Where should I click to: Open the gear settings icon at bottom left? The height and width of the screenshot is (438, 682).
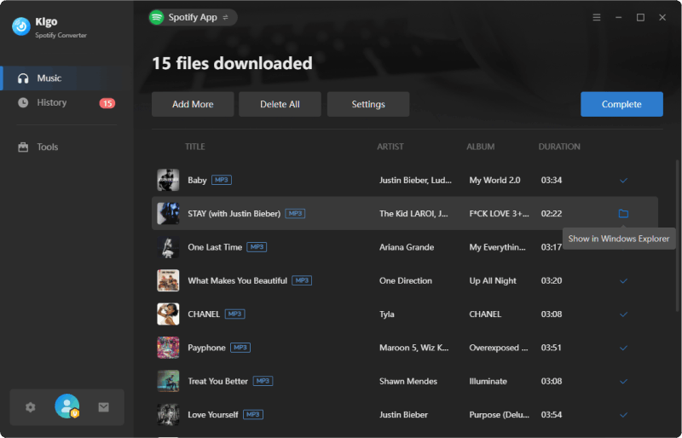pyautogui.click(x=30, y=407)
